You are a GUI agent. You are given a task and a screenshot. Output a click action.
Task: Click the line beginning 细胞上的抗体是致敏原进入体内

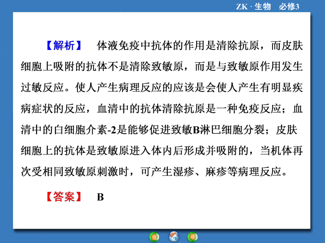[162, 151]
